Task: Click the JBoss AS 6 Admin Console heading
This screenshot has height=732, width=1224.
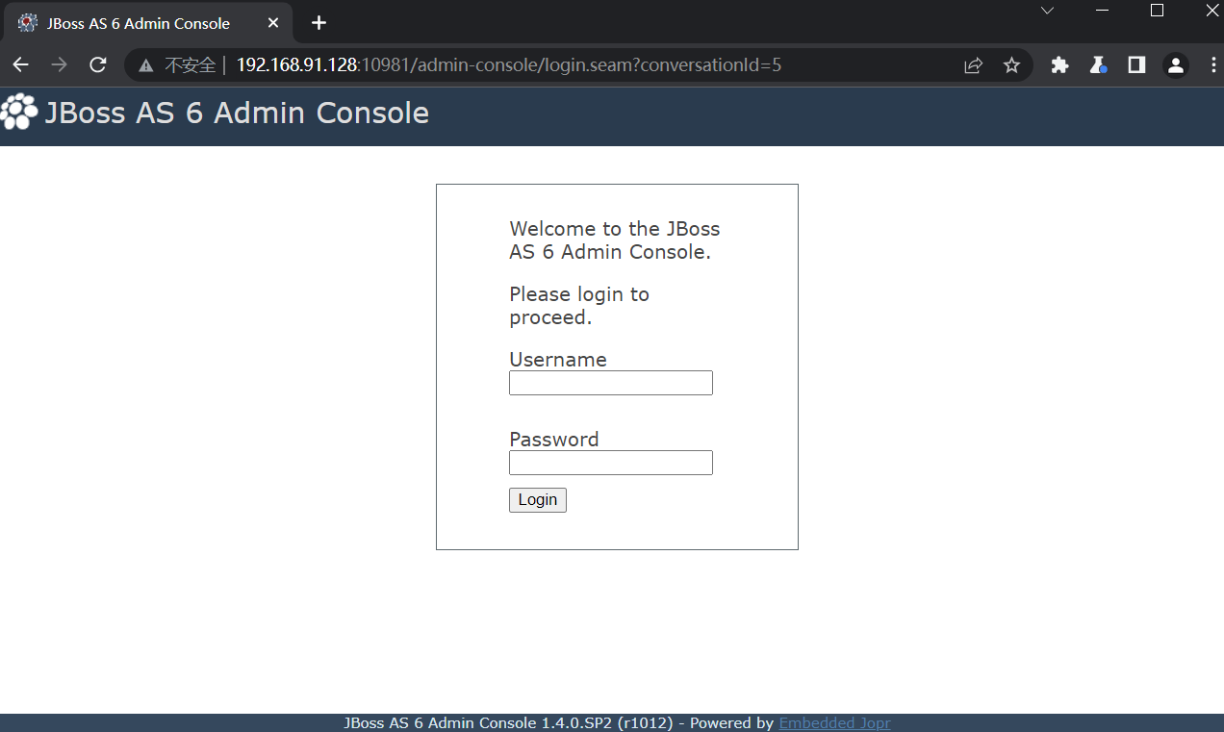Action: point(237,113)
